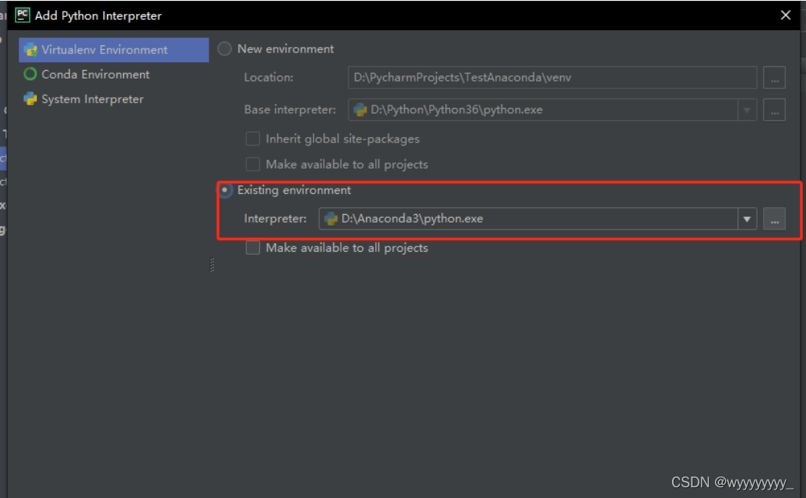The image size is (806, 498).
Task: Click the Virtualenv Environment python icon
Action: (x=30, y=50)
